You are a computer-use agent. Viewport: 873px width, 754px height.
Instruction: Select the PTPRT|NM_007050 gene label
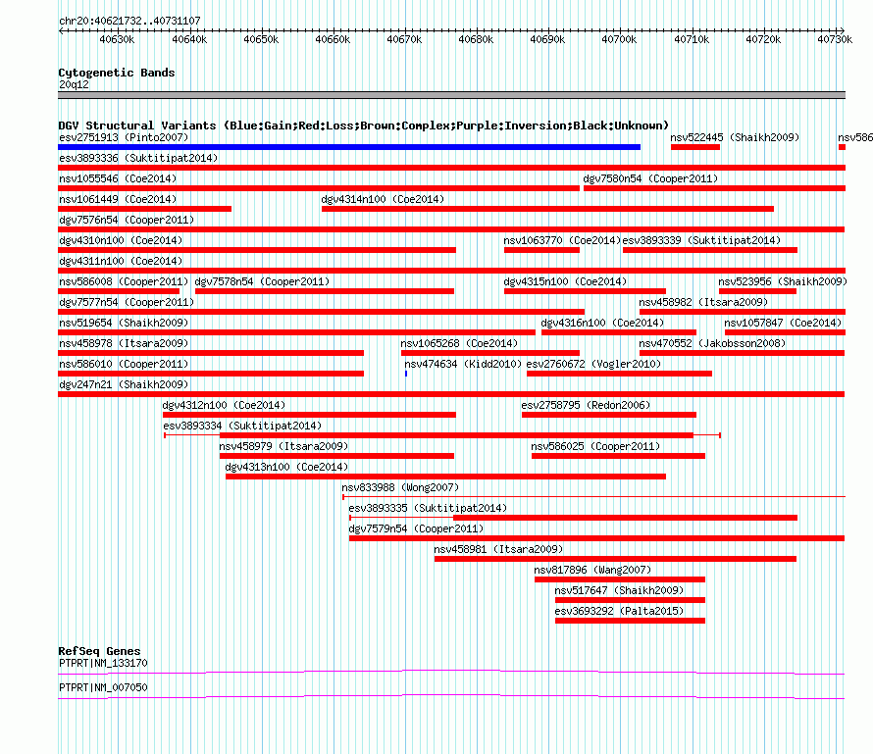coord(103,687)
